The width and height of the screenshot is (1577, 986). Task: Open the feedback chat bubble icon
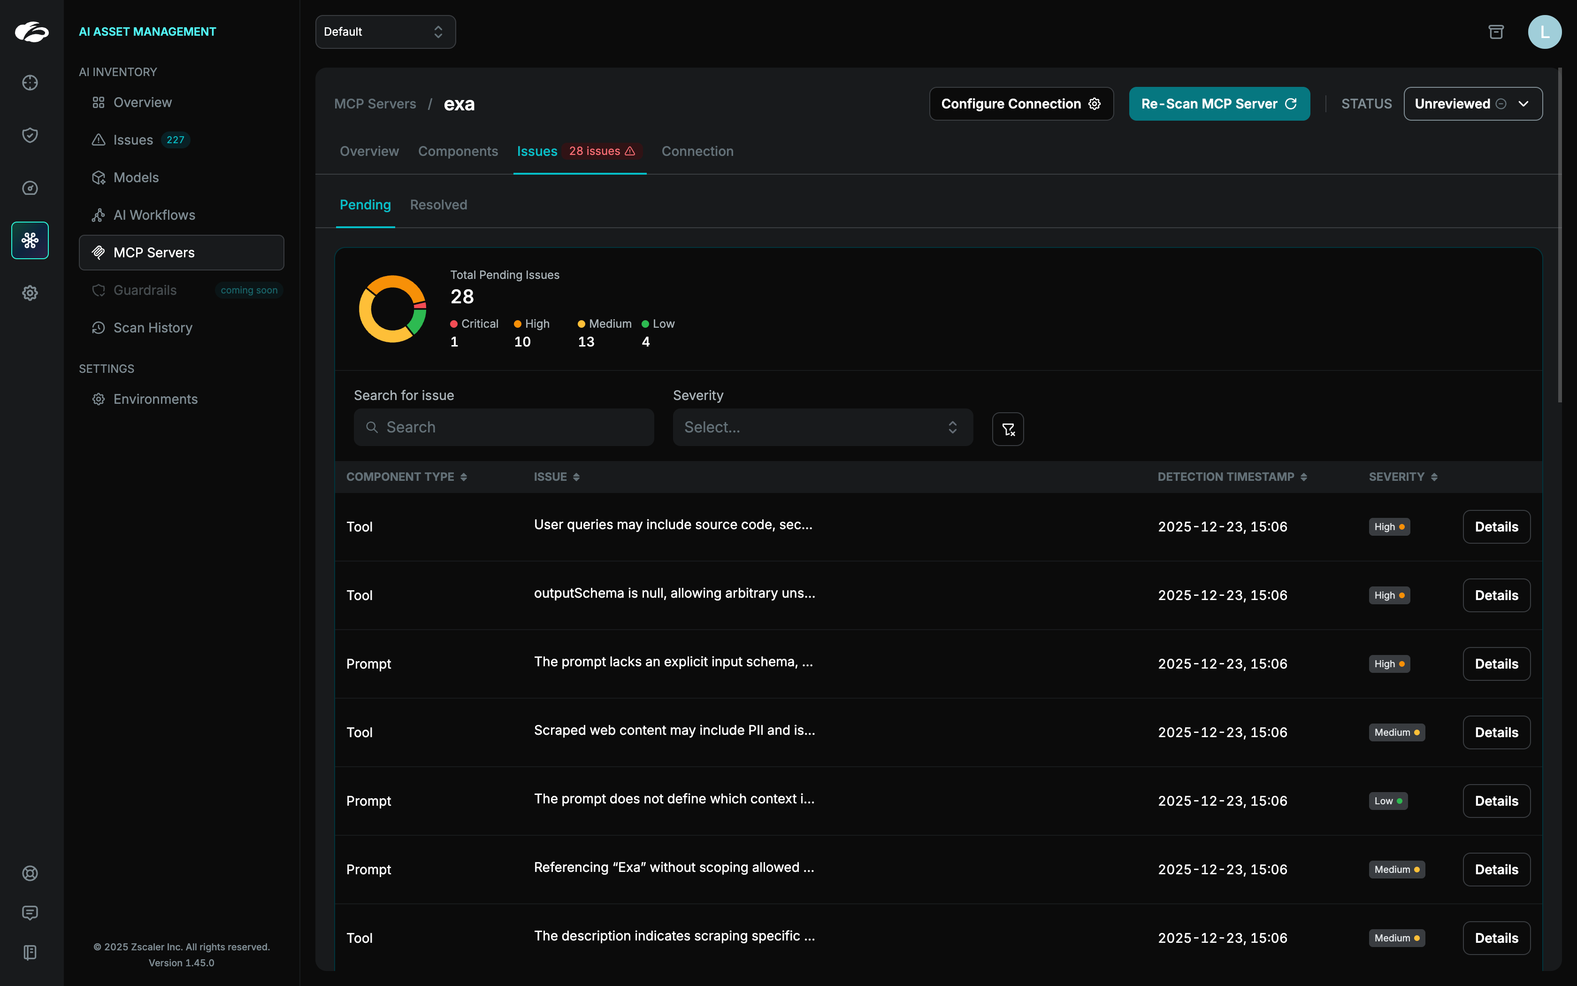pos(30,912)
